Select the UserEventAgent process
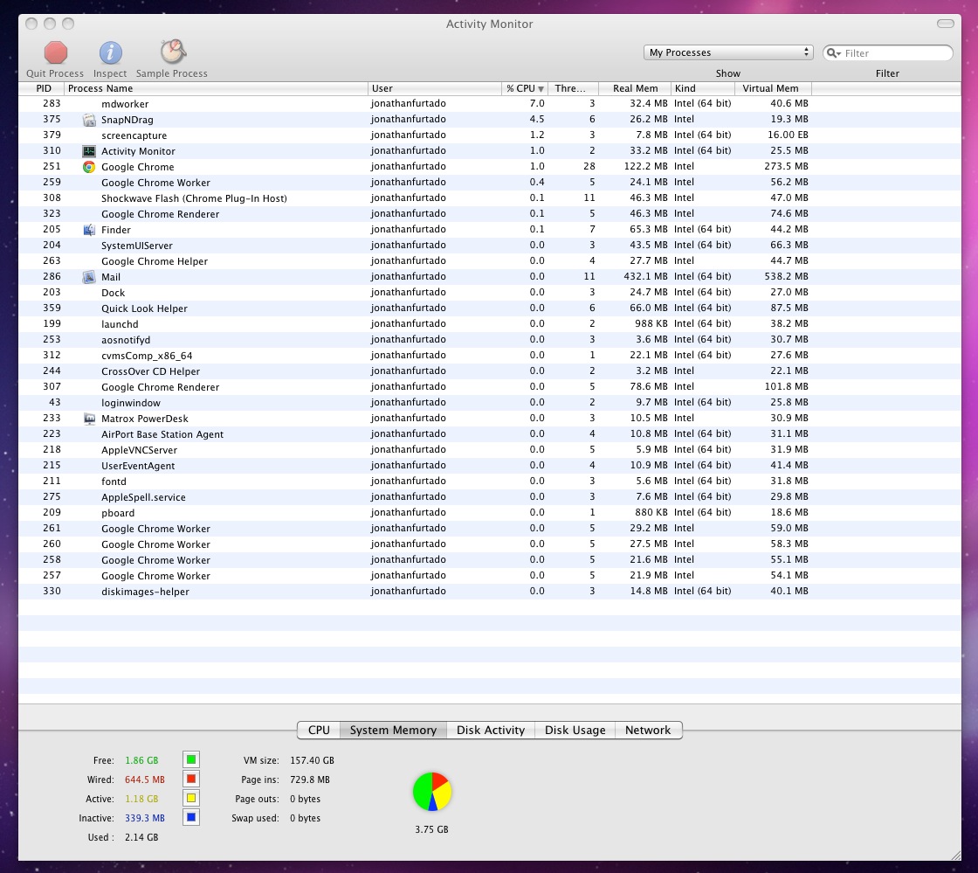Viewport: 978px width, 873px height. pyautogui.click(x=490, y=466)
